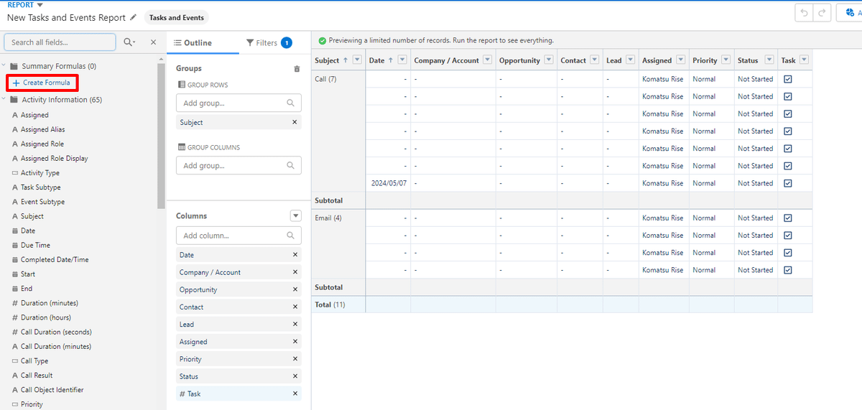
Task: Remove Company / Account column with X
Action: pyautogui.click(x=295, y=272)
